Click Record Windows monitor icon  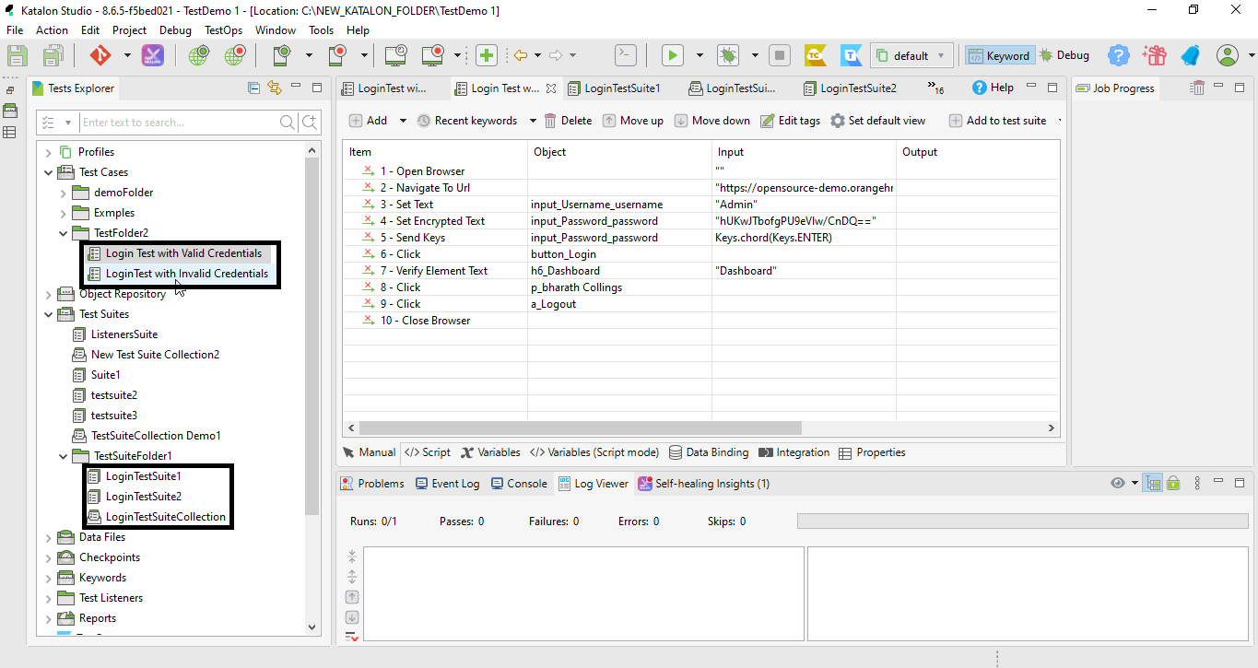coord(433,55)
